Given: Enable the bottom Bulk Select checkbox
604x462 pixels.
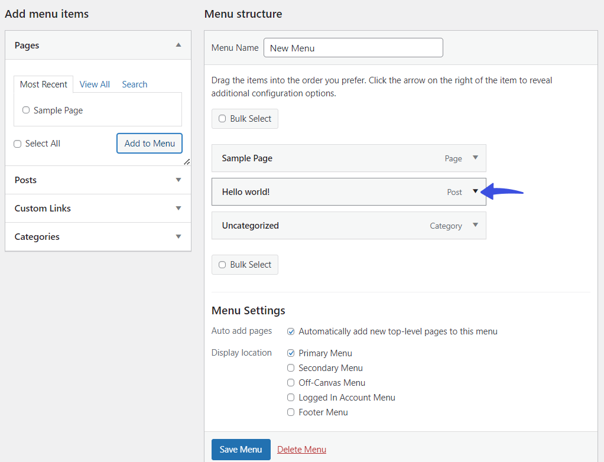Looking at the screenshot, I should click(x=222, y=265).
